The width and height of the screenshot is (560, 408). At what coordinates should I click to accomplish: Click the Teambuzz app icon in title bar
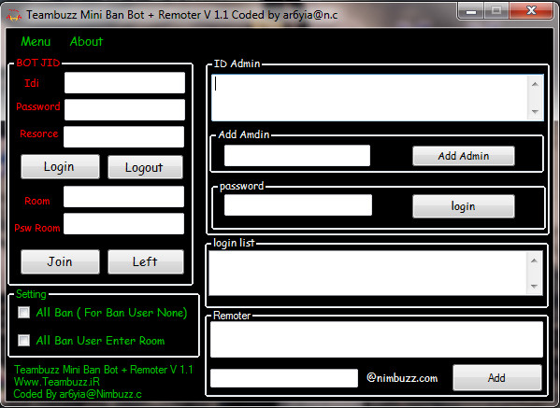(x=14, y=15)
